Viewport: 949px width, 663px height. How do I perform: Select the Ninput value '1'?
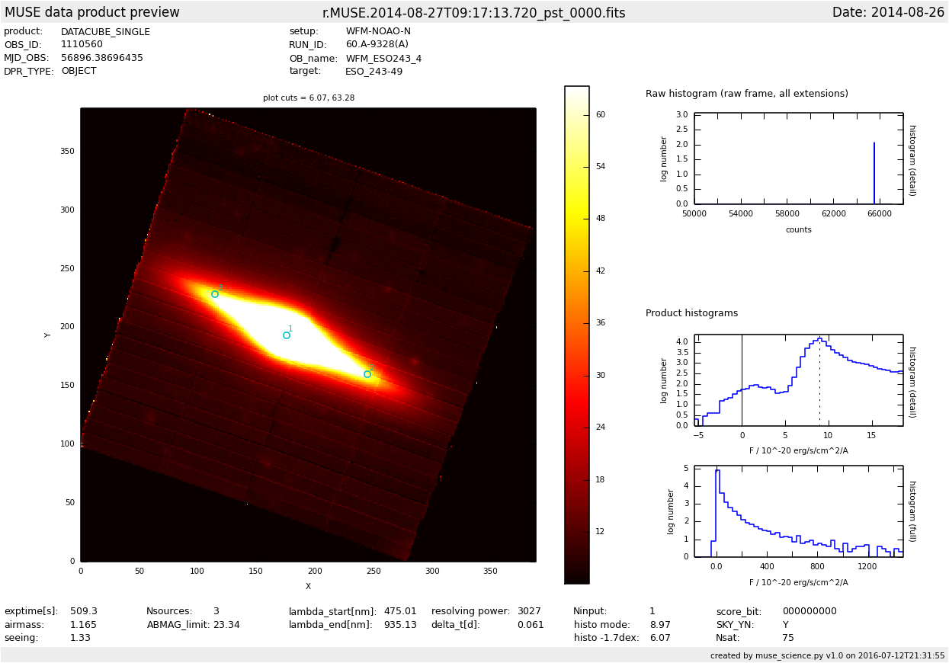[x=652, y=612]
